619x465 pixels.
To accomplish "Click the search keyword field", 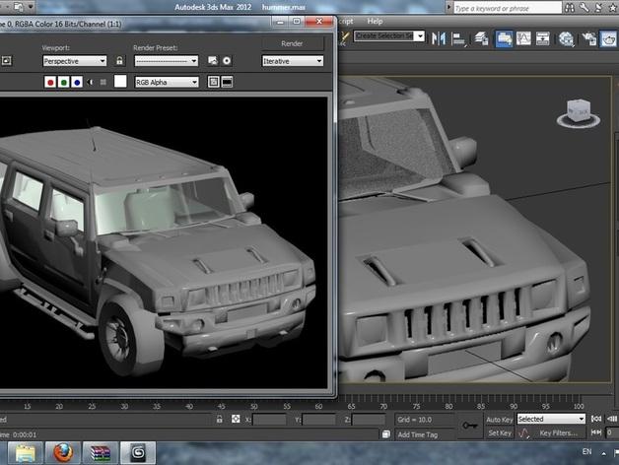I will [x=508, y=8].
